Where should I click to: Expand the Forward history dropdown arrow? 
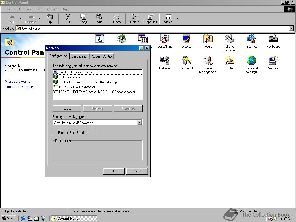[40, 19]
